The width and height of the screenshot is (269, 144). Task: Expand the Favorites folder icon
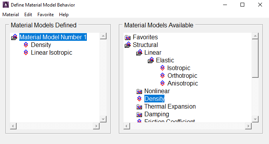point(128,37)
